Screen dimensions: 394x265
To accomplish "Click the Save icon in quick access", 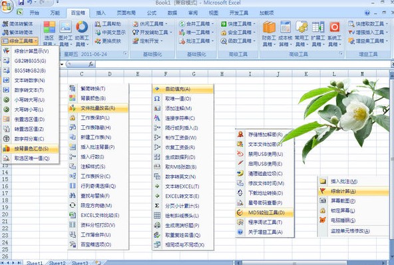I will coord(21,3).
